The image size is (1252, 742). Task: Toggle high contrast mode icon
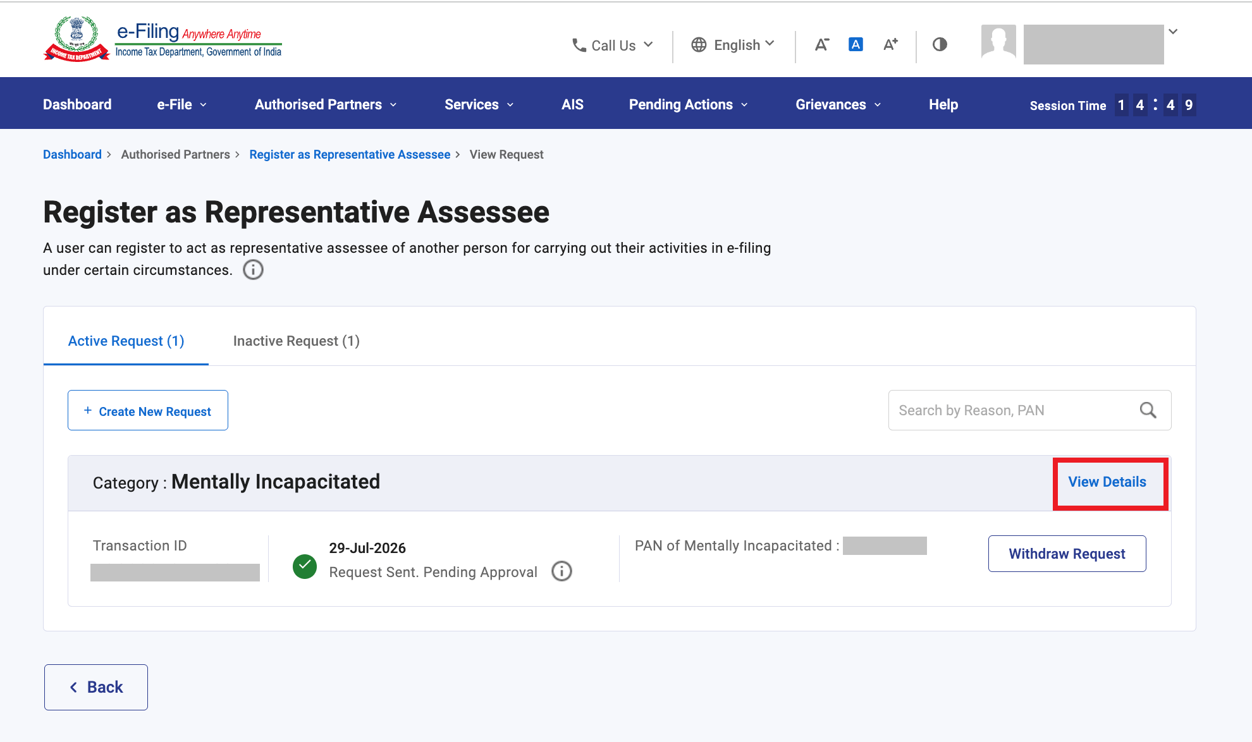(x=940, y=44)
